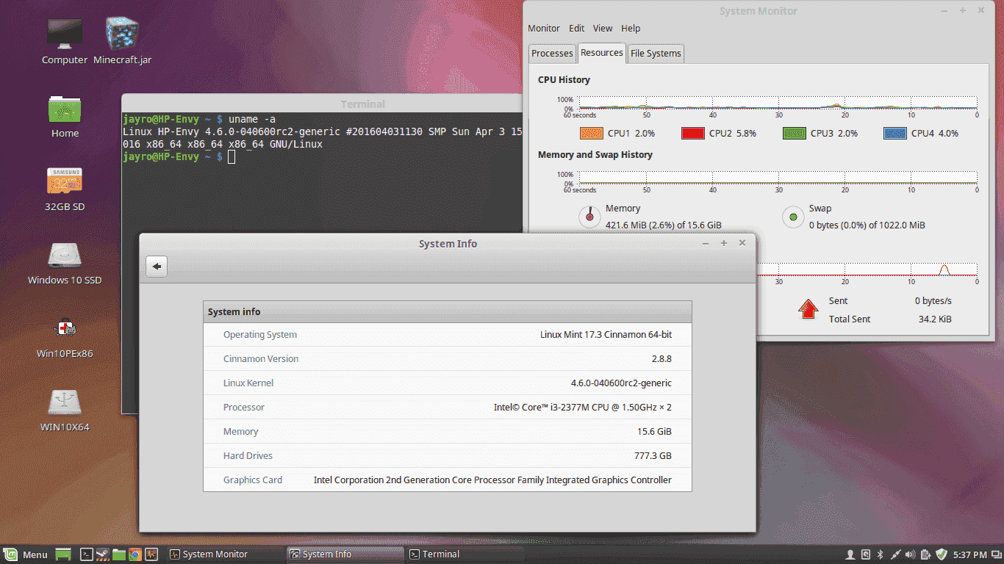Screen dimensions: 1004x564
Task: Open the calendar from the 5:37 PM clock
Action: pyautogui.click(x=970, y=554)
